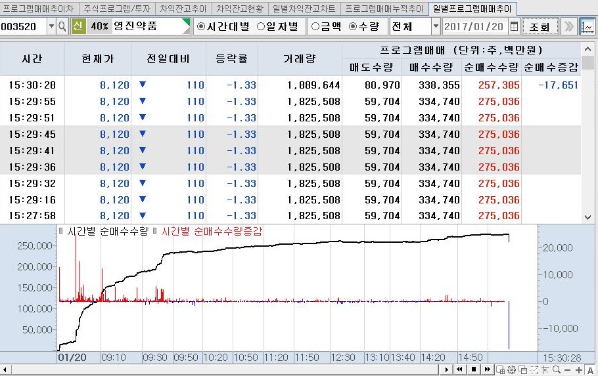Screen dimensions: 598x376
Task: Click the 매도수량 column header
Action: pos(372,68)
